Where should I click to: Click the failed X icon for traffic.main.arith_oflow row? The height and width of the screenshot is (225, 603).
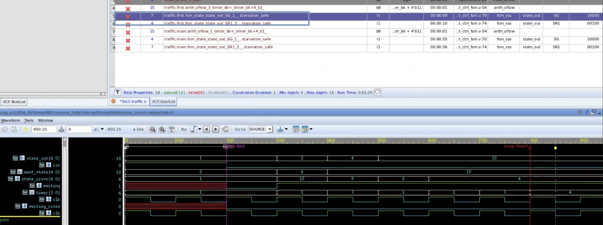pos(128,33)
